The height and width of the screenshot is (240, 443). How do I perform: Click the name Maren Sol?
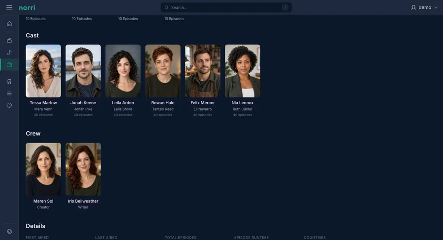point(43,201)
